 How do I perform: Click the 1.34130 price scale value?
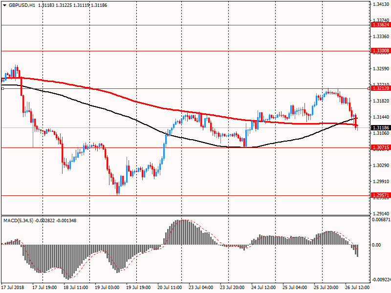[x=381, y=4]
